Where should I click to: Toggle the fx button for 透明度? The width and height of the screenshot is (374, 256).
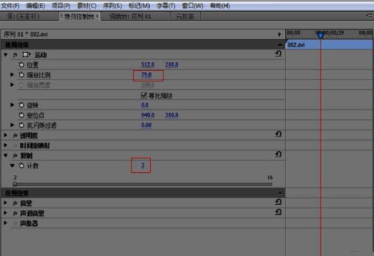click(15, 135)
